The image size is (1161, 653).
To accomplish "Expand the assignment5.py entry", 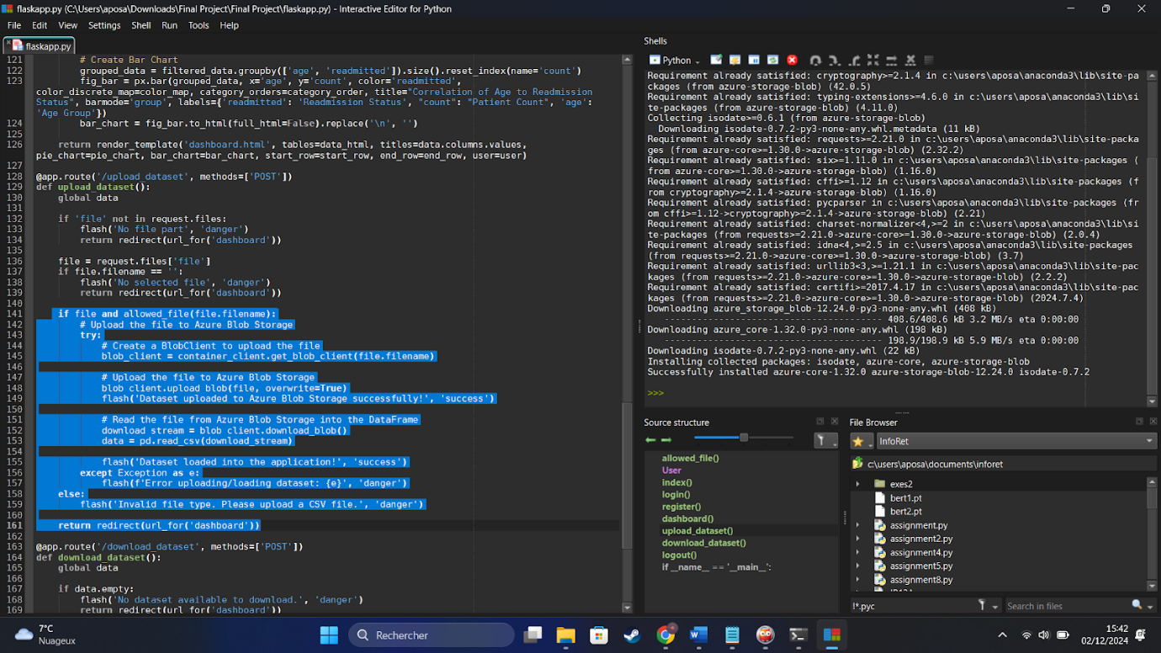I will 858,565.
